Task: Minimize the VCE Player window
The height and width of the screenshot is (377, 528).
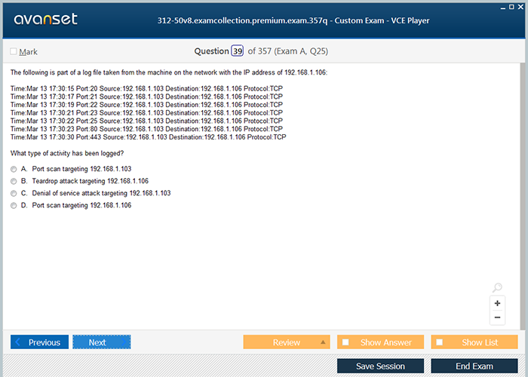Action: click(502, 6)
